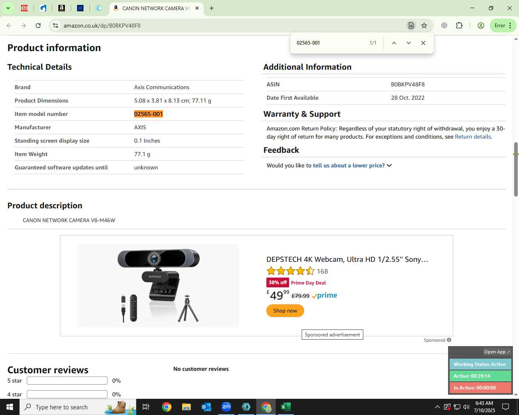Click the Brand value Axis Communications

click(162, 87)
